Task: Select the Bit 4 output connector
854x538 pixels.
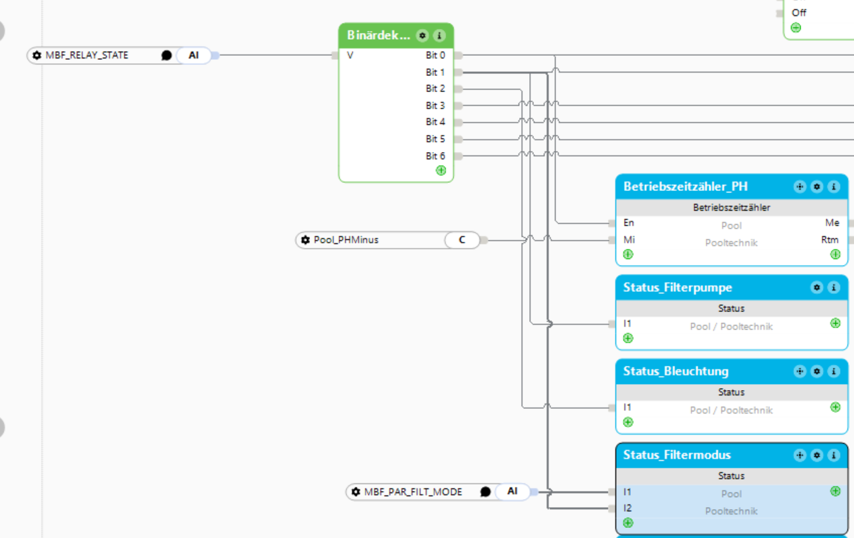Action: click(x=458, y=122)
